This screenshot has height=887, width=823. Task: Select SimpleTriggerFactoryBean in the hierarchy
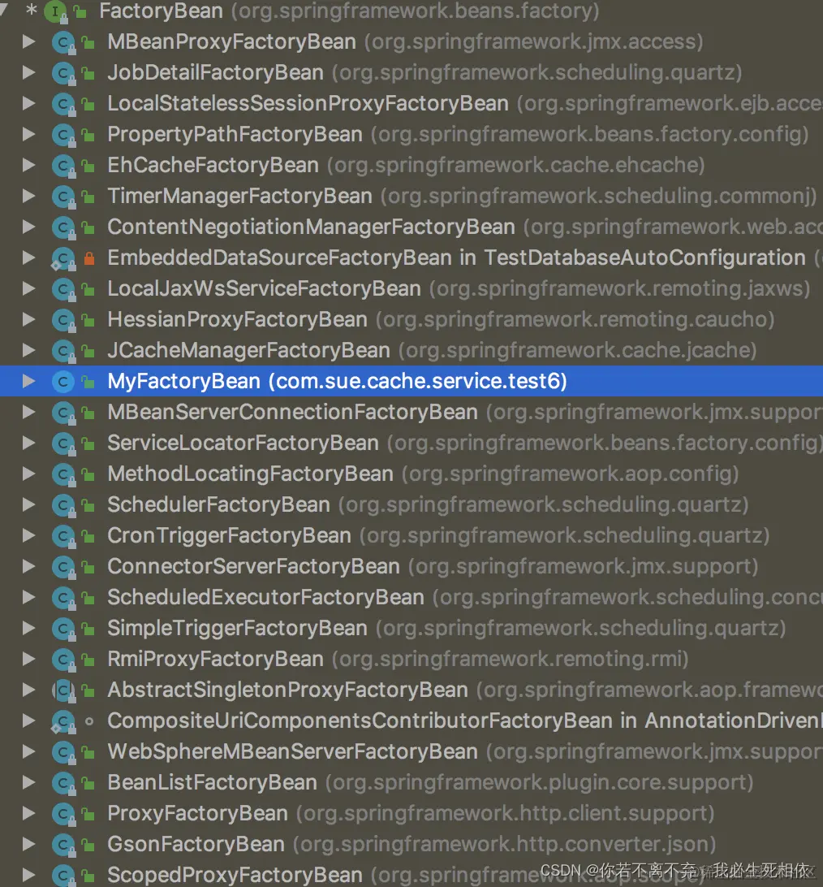[411, 628]
